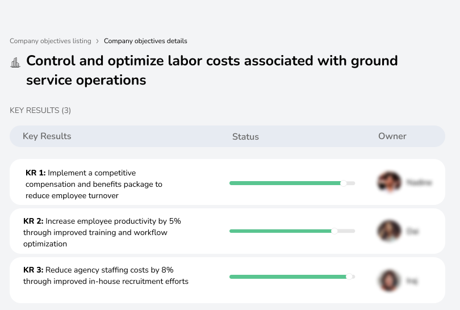Click the KR 2 progress slider handle
This screenshot has width=460, height=310.
coord(334,231)
